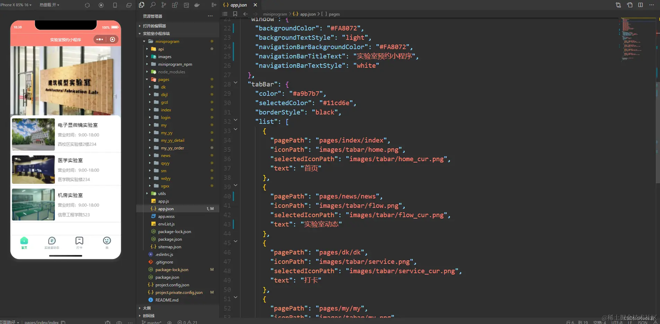Open the source control branch icon
This screenshot has width=660, height=324.
[x=164, y=5]
